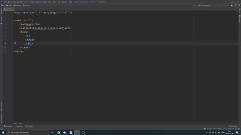Open the TODO tool window
The width and height of the screenshot is (241, 135).
29,126
